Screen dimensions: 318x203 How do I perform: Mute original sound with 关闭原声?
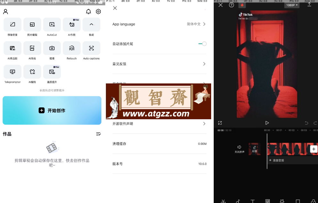click(x=240, y=149)
